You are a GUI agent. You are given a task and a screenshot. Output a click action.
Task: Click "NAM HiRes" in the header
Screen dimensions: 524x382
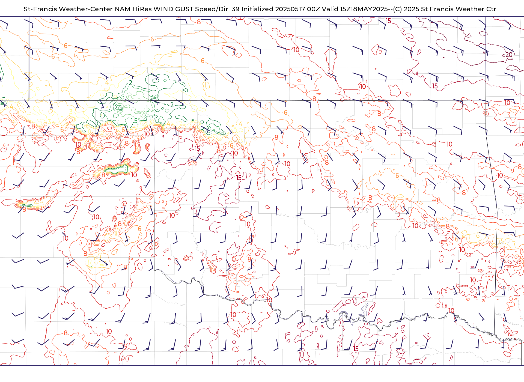[133, 9]
